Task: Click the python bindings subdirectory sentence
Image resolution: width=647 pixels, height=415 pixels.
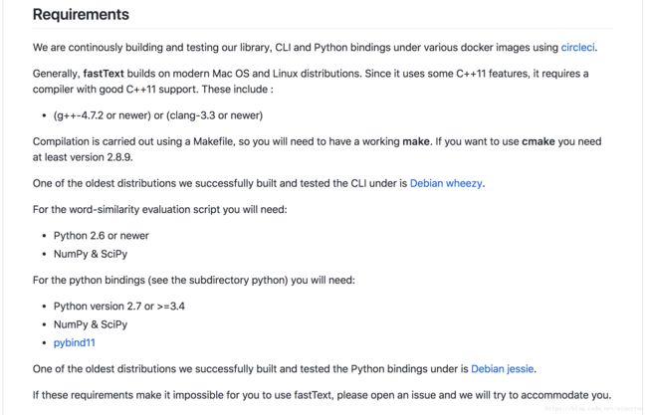Action: click(194, 280)
